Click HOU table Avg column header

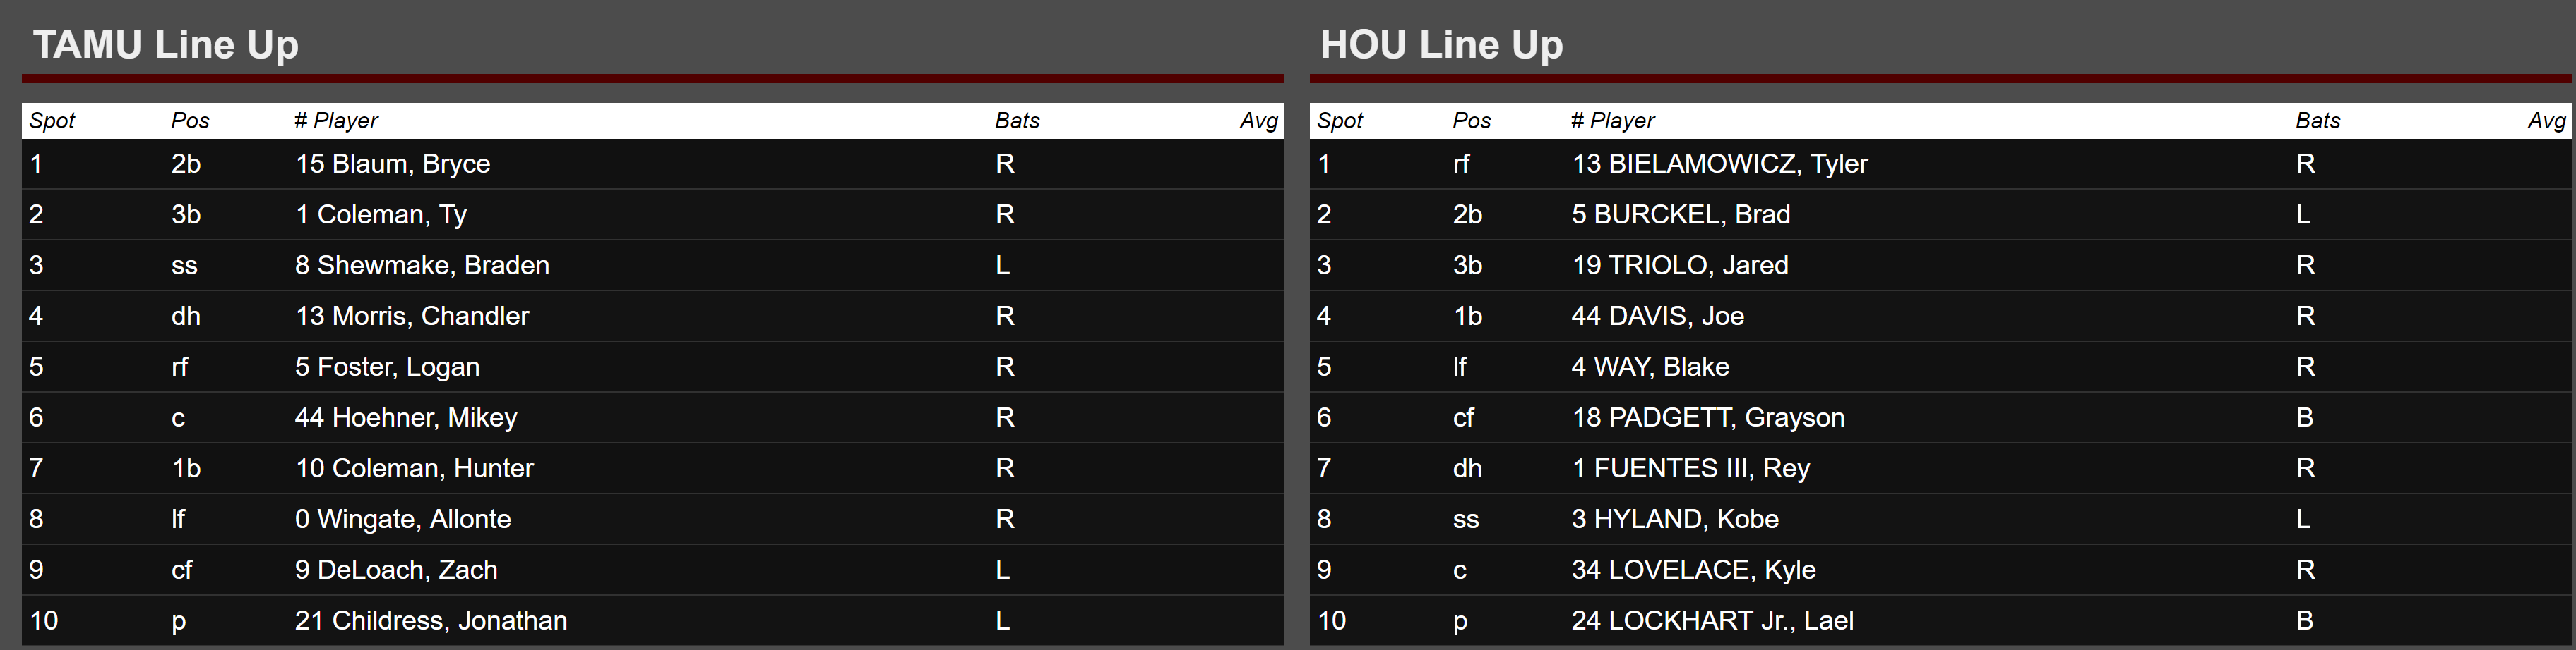click(x=2547, y=121)
